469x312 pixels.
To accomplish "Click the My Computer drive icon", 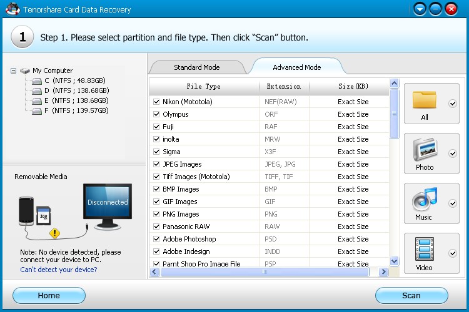I will pyautogui.click(x=25, y=71).
